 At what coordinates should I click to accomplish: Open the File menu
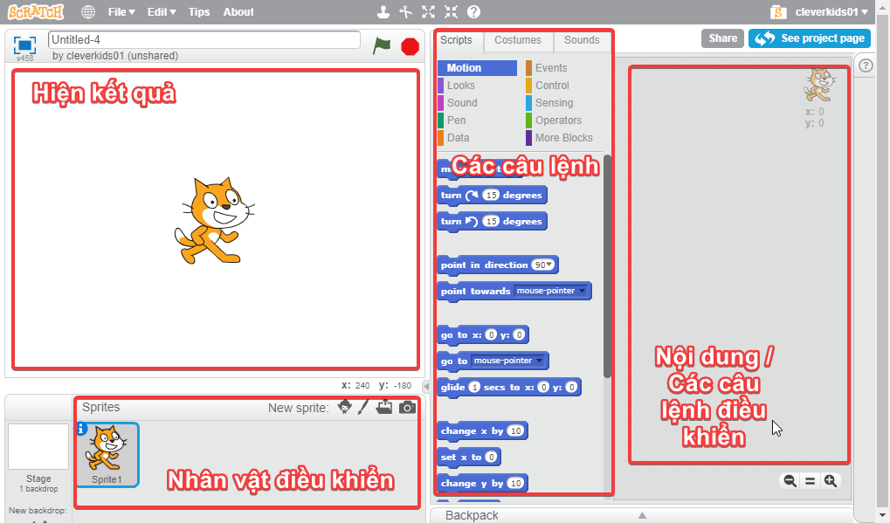pos(121,12)
